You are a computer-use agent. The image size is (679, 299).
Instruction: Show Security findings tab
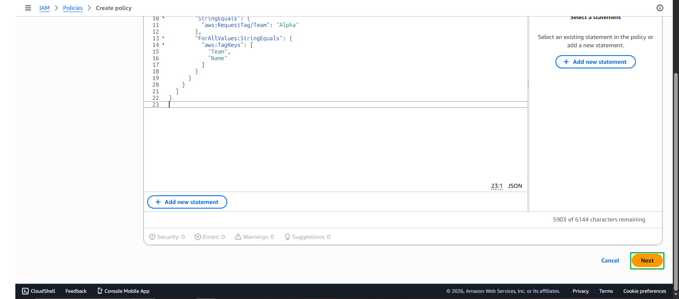(167, 237)
